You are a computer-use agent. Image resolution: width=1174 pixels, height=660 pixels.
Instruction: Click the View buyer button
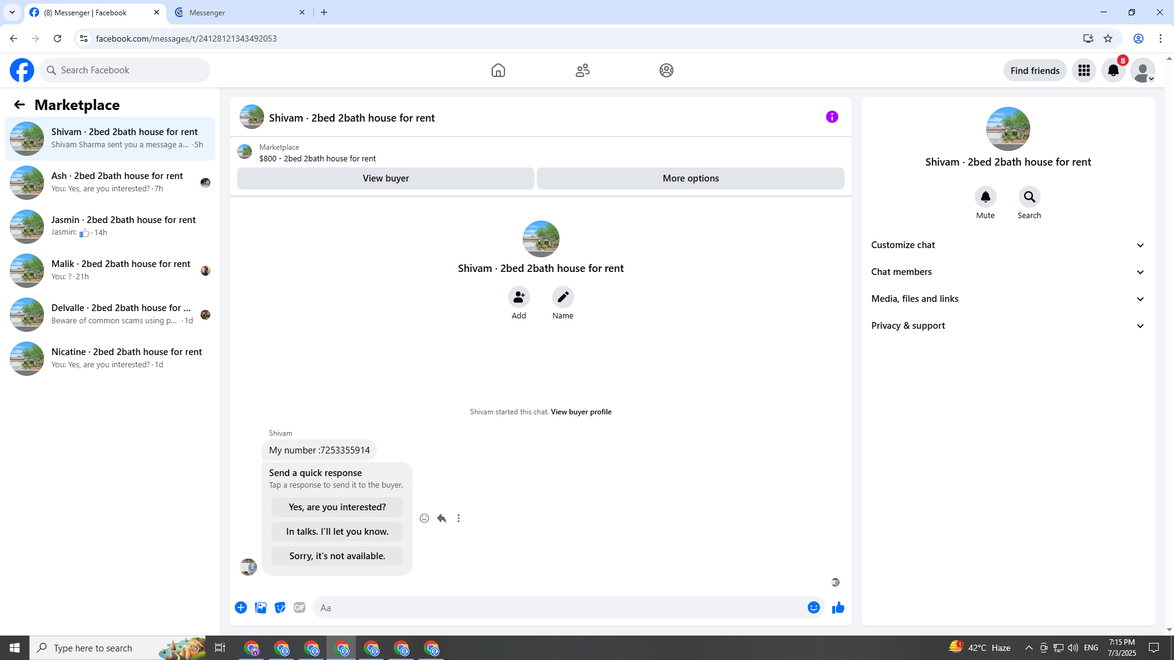[x=385, y=178]
